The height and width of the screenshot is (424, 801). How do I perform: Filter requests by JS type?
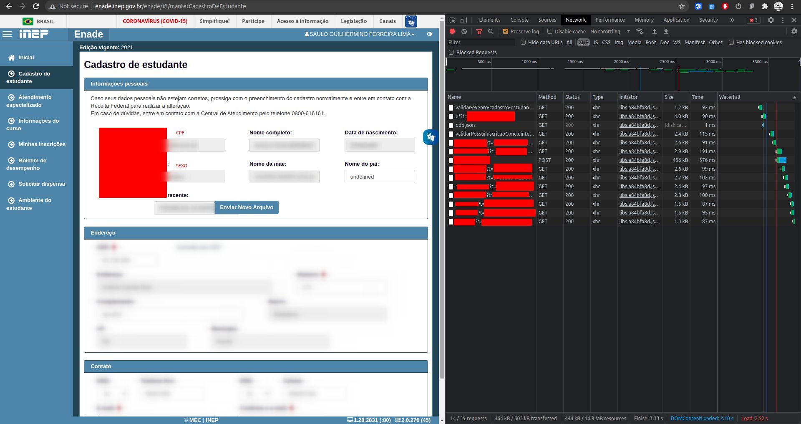tap(595, 42)
